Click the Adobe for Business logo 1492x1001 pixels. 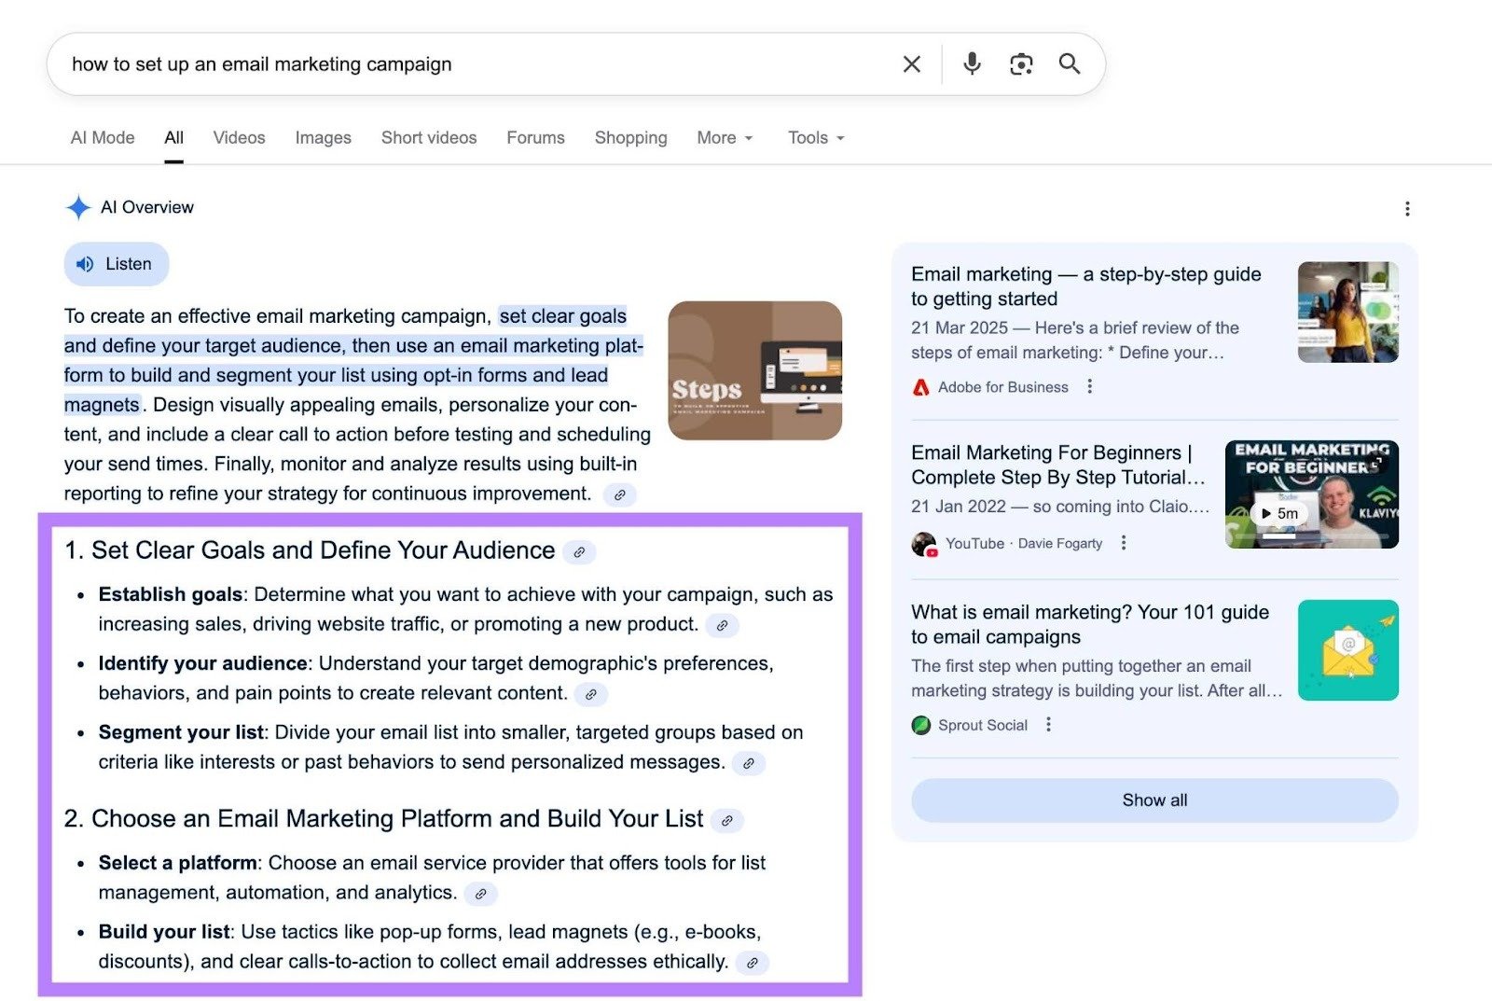[920, 386]
